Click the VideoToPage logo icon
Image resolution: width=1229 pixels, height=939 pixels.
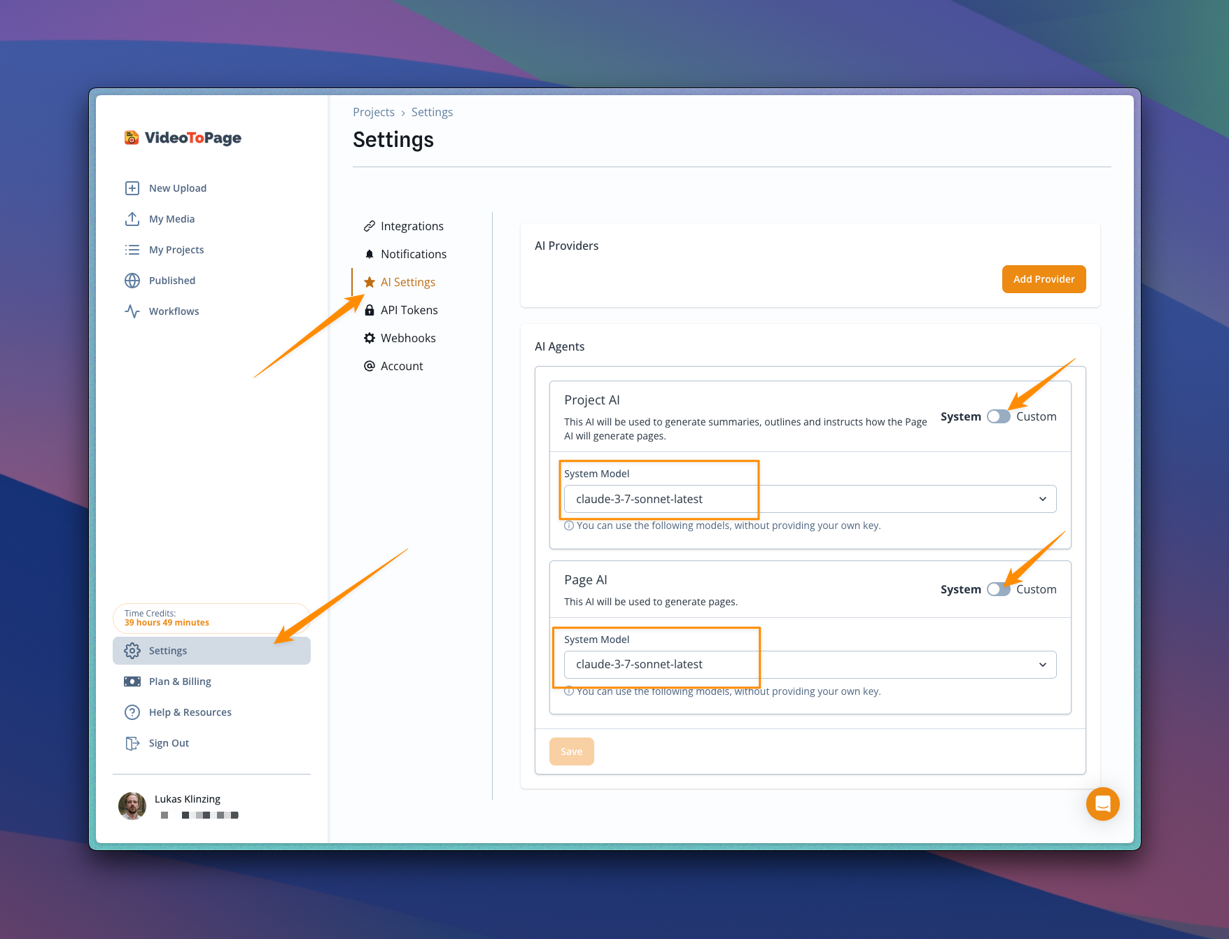coord(132,138)
